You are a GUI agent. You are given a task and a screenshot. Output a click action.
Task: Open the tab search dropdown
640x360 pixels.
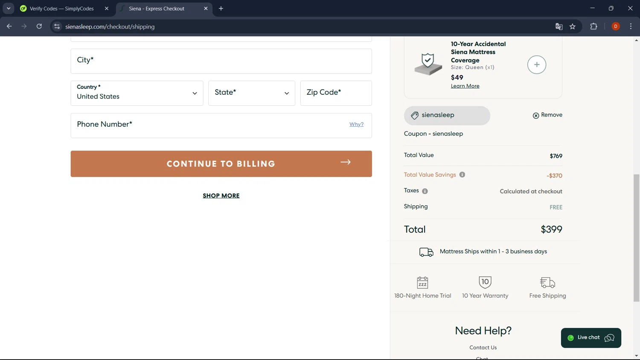[x=9, y=9]
